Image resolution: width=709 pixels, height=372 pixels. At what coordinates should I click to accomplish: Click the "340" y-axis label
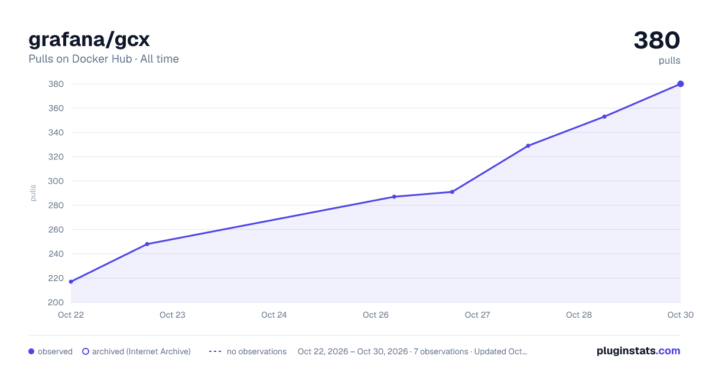(x=56, y=133)
